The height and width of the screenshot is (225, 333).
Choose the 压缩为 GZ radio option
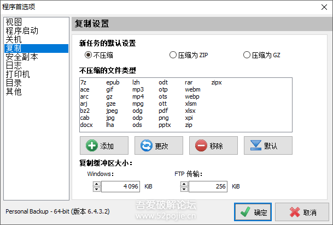pos(247,55)
